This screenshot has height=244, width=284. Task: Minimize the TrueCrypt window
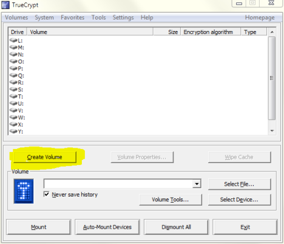click(x=239, y=3)
